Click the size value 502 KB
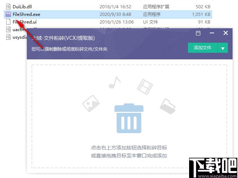This screenshot has height=178, width=238. (x=203, y=7)
